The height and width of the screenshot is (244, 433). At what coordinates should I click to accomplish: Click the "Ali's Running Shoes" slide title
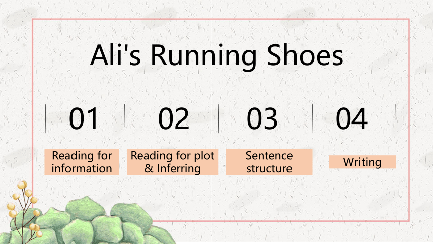click(217, 55)
